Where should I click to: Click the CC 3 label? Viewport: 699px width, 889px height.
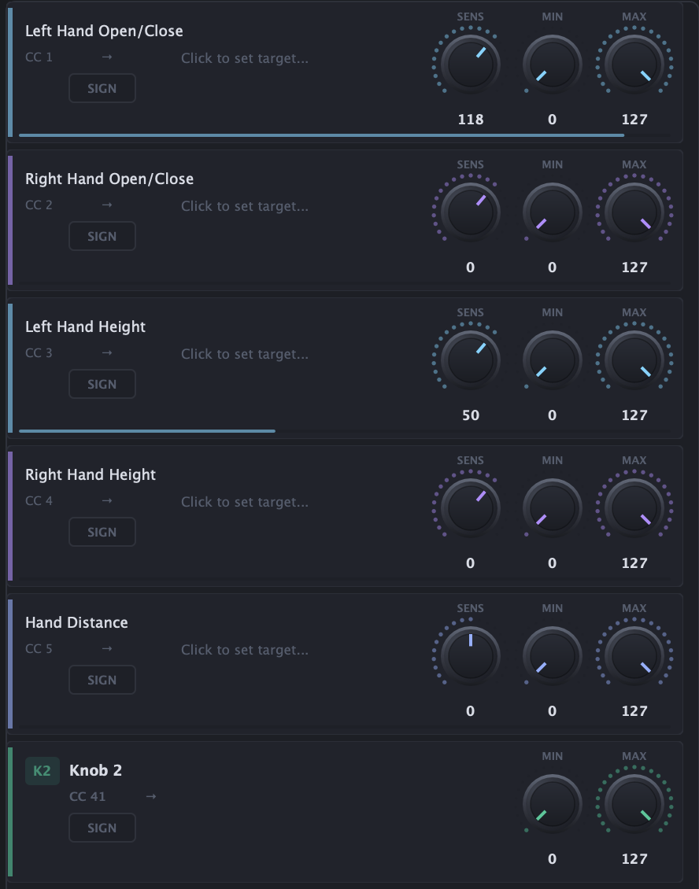point(39,353)
